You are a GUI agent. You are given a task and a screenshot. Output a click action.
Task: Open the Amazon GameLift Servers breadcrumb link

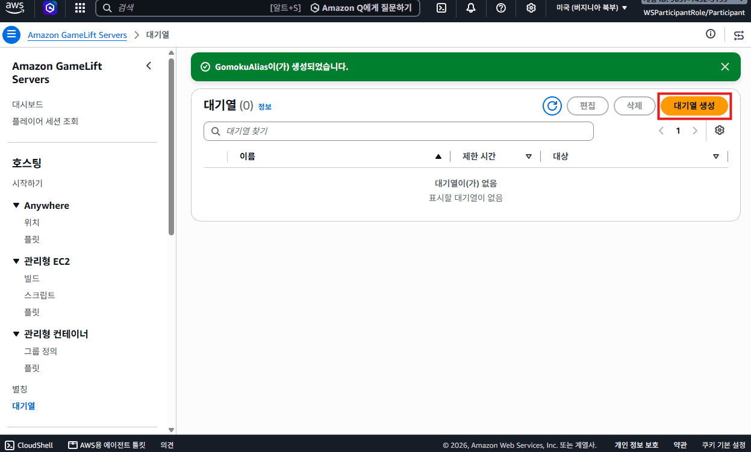pyautogui.click(x=77, y=35)
